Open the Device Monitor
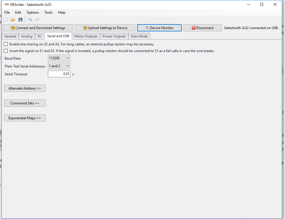This screenshot has width=285, height=219. (x=159, y=28)
